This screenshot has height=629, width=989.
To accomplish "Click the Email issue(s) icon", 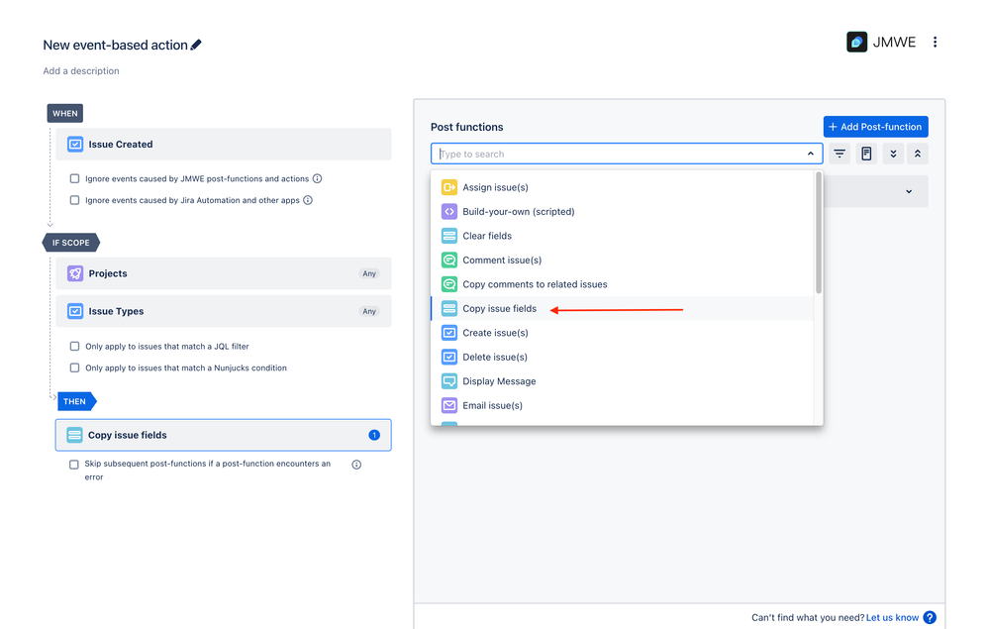I will (449, 406).
